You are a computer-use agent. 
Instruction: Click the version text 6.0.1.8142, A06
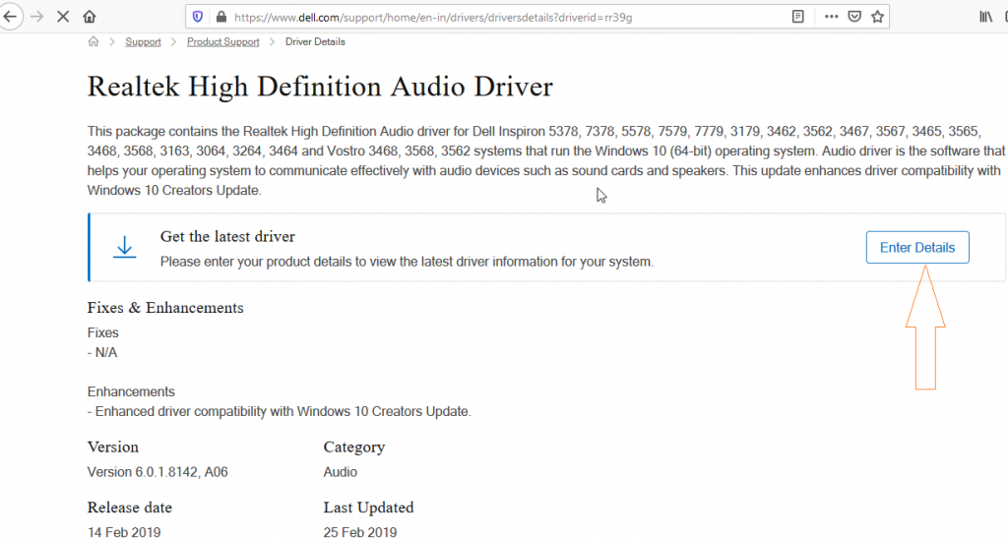(x=157, y=472)
